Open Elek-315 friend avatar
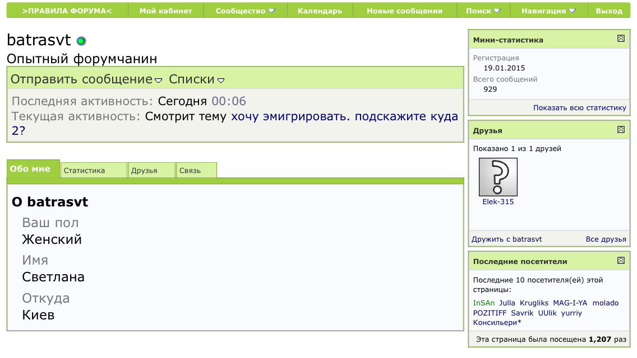The height and width of the screenshot is (358, 637). pyautogui.click(x=498, y=177)
